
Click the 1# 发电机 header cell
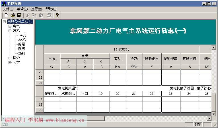121,49
